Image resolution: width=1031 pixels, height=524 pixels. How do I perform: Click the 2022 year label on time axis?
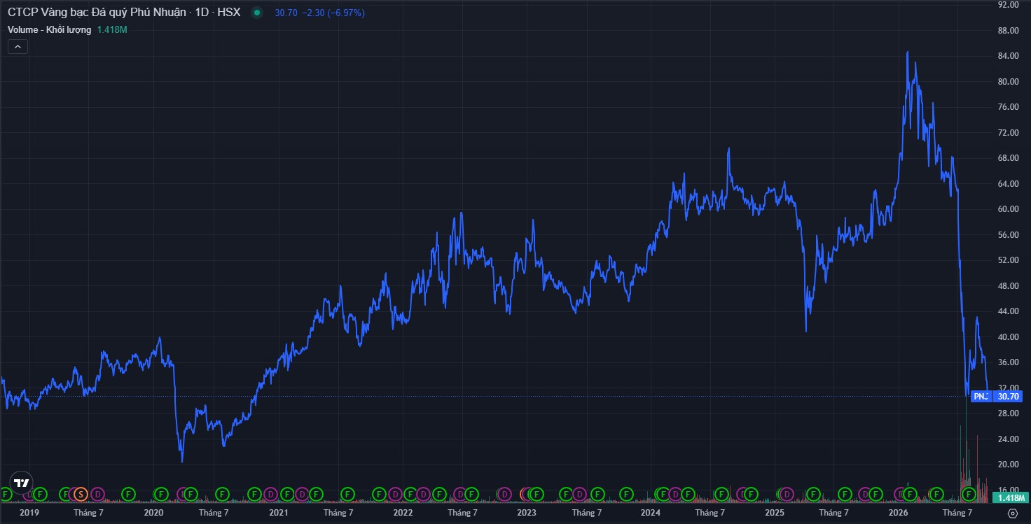tap(403, 513)
